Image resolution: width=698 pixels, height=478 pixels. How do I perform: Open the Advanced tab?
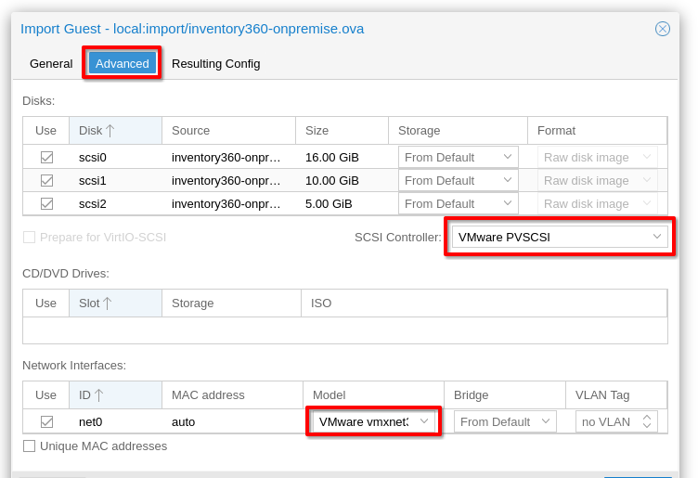tap(122, 63)
